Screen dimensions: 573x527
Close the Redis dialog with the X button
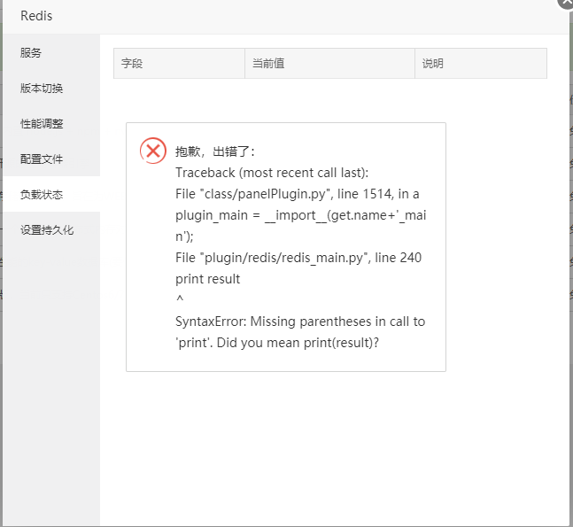point(565,3)
